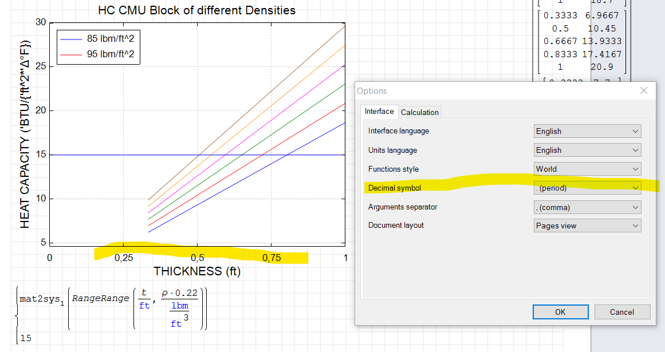The height and width of the screenshot is (352, 665).
Task: Expand the Arguments separator dropdown
Action: pos(587,207)
